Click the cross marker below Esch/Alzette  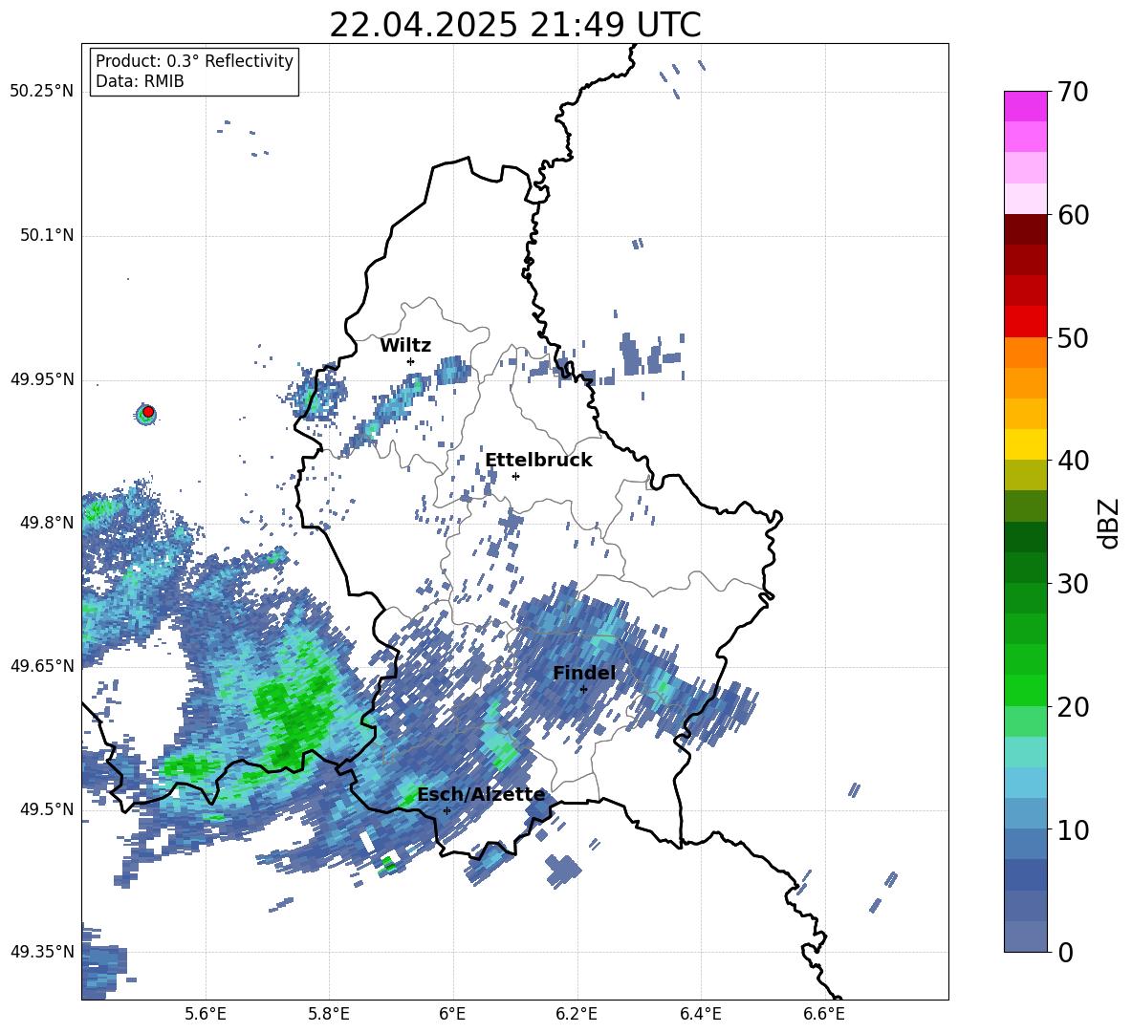[446, 810]
